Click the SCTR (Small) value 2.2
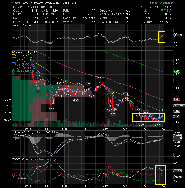The width and height of the screenshot is (185, 188). tap(128, 22)
